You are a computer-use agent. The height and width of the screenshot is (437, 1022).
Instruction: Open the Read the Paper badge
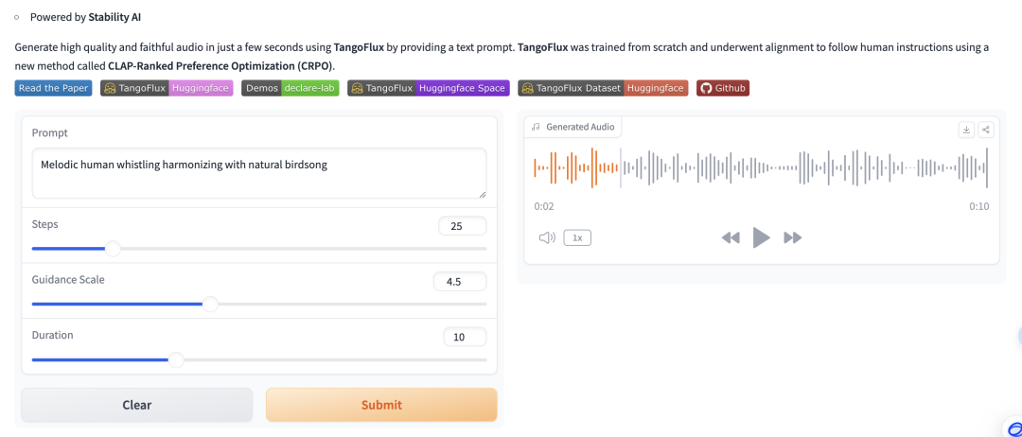tap(54, 88)
